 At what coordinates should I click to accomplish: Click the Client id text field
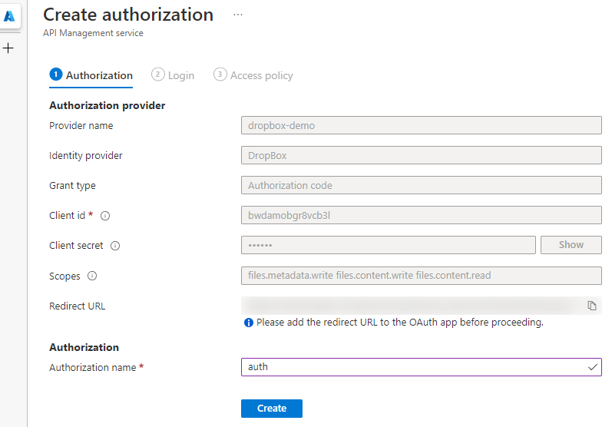click(421, 215)
